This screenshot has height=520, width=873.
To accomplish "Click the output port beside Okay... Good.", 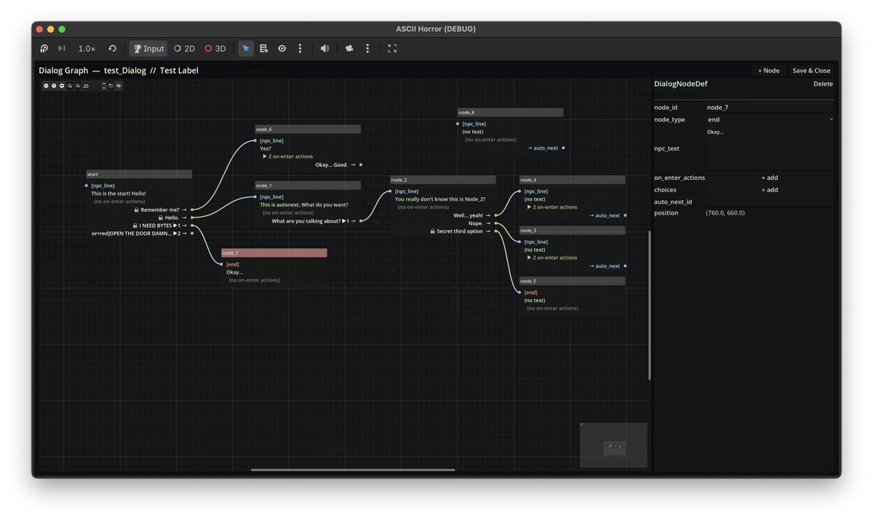I will click(361, 165).
